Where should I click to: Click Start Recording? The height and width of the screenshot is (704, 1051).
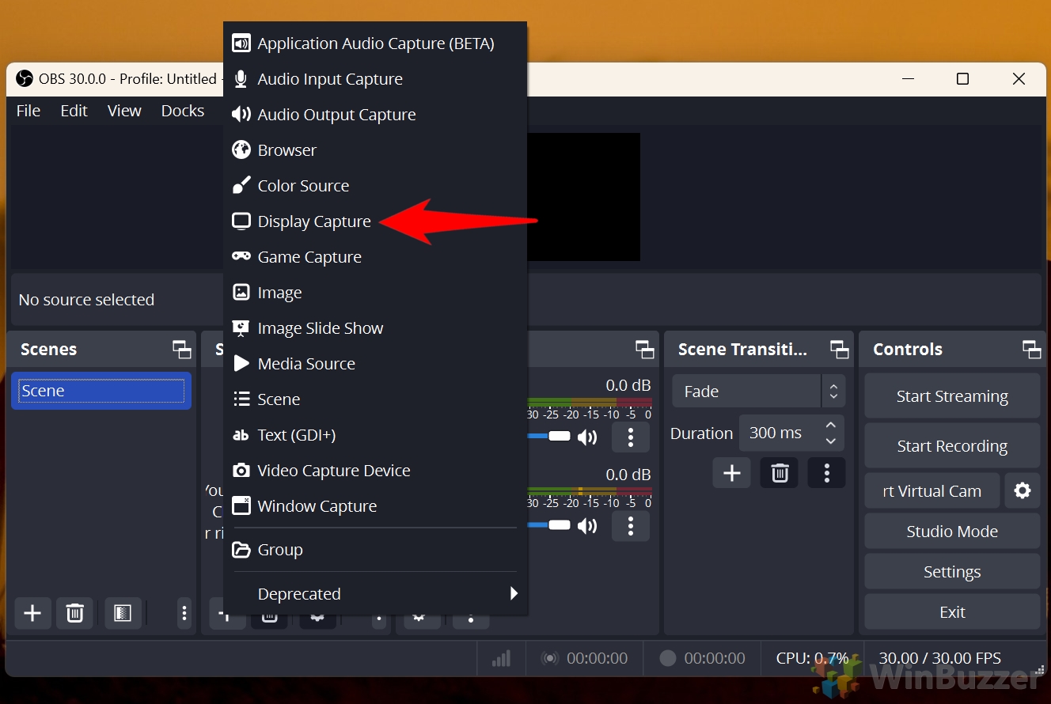coord(952,446)
